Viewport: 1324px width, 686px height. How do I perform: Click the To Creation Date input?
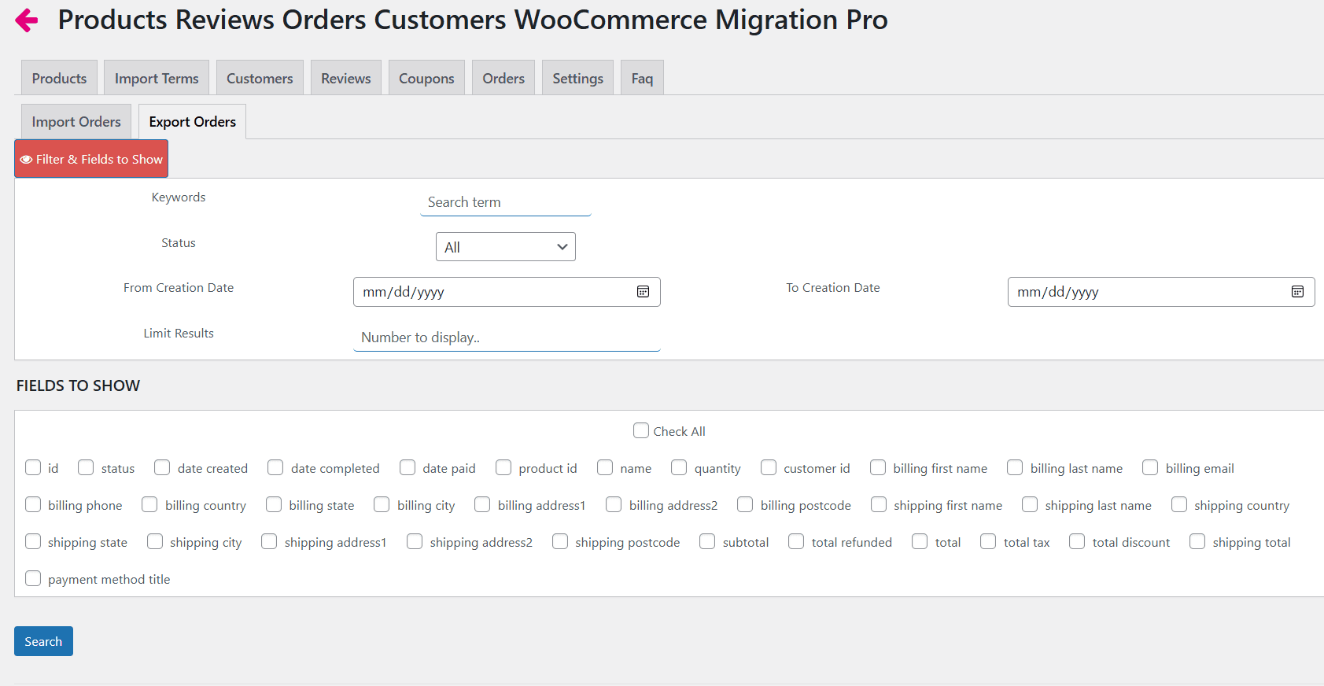coord(1161,292)
